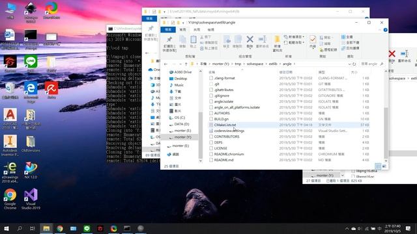The height and width of the screenshot is (234, 417).
Task: Click Select all (全選) in ribbon
Action: [347, 37]
